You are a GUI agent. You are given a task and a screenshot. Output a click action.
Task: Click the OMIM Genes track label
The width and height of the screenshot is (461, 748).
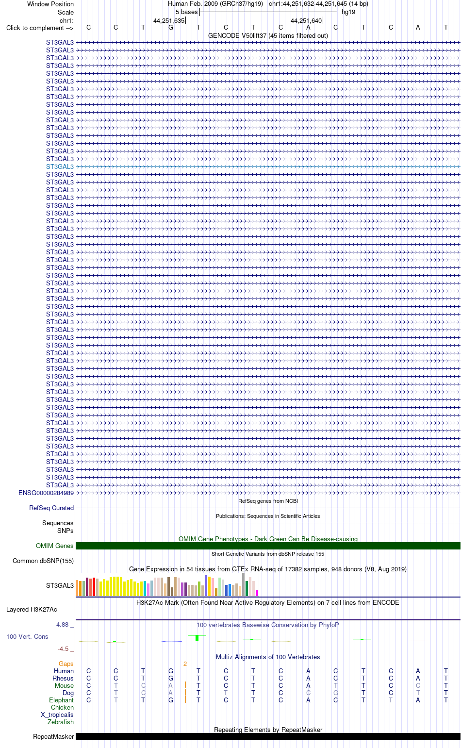[x=55, y=546]
